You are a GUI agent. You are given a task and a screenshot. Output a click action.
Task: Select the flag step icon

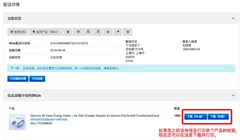click(118, 32)
